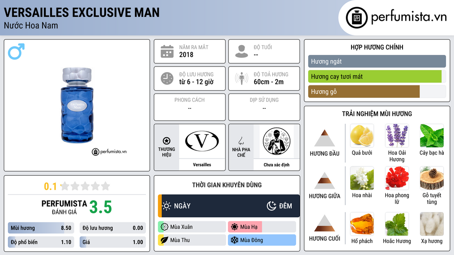This screenshot has height=255, width=454.
Task: Click the Hương cay tươi mát accord bar
Action: [377, 77]
